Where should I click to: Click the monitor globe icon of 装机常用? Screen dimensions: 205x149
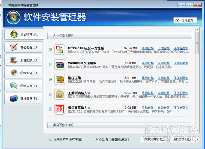tap(14, 99)
